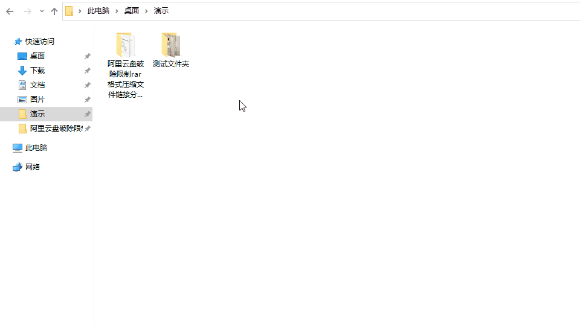The width and height of the screenshot is (580, 326).
Task: Click the 图片 pictures icon
Action: [x=22, y=100]
